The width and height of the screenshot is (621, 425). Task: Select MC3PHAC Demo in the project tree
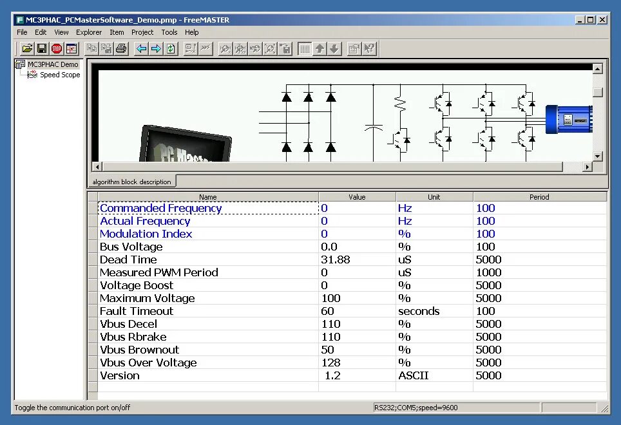[53, 64]
